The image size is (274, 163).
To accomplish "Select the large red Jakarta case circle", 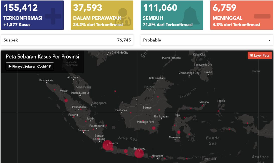I will [108, 145].
